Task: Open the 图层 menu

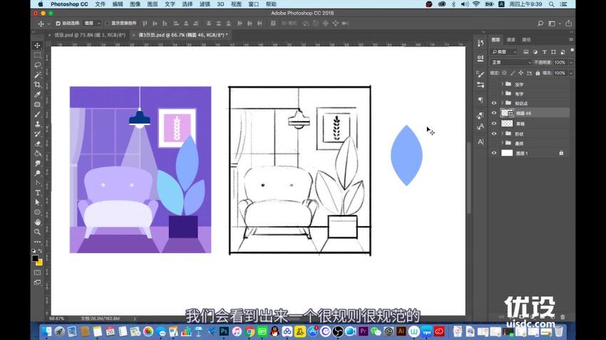Action: click(153, 4)
